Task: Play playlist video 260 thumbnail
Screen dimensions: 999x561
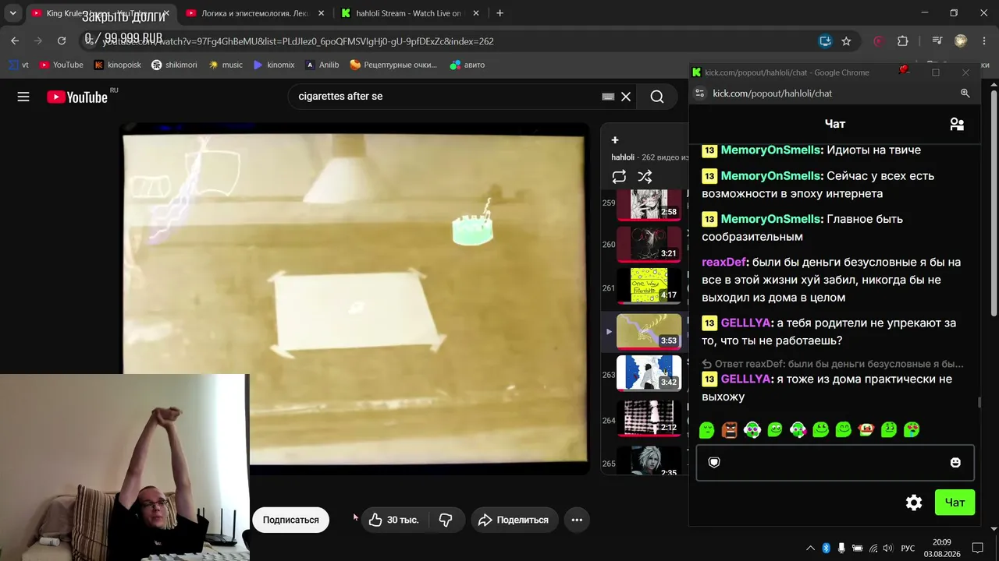Action: (649, 244)
